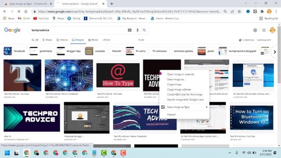This screenshot has width=281, height=158.
Task: Switch to Videos results tab
Action: [x=62, y=40]
